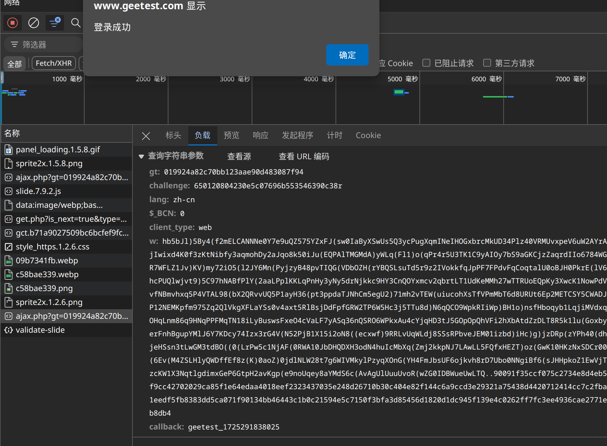Select 09b7341fb.webp request
The image size is (607, 446).
(66, 261)
